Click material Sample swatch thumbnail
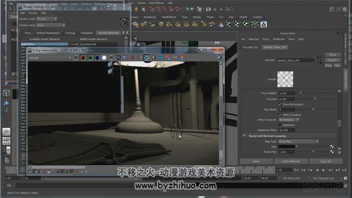Screen dimensions: 352x198 pos(285,79)
